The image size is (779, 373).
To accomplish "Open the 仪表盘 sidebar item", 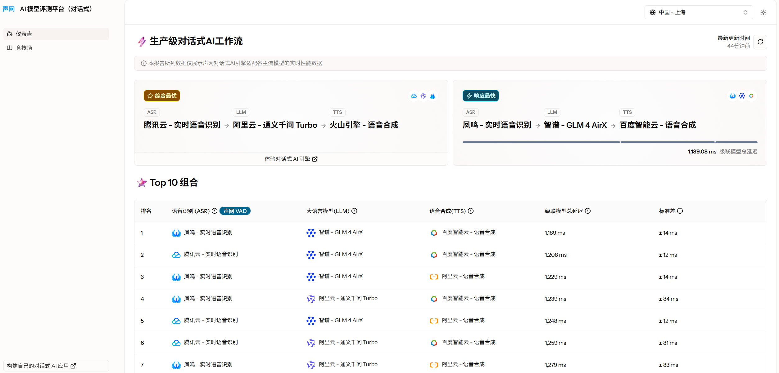I will [56, 34].
